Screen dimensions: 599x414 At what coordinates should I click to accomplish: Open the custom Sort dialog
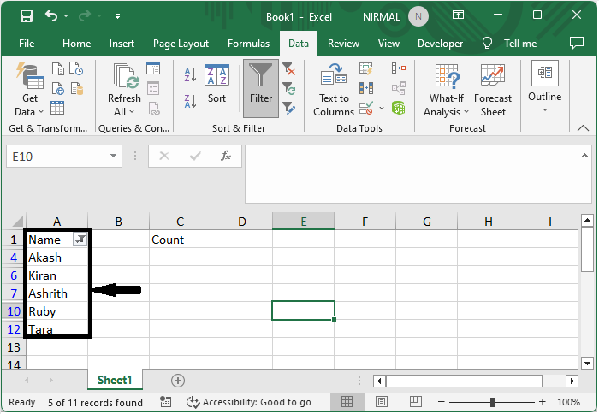pos(216,84)
